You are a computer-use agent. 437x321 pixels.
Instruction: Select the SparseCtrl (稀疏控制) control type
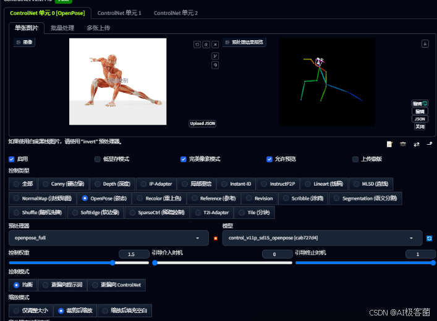pyautogui.click(x=157, y=213)
